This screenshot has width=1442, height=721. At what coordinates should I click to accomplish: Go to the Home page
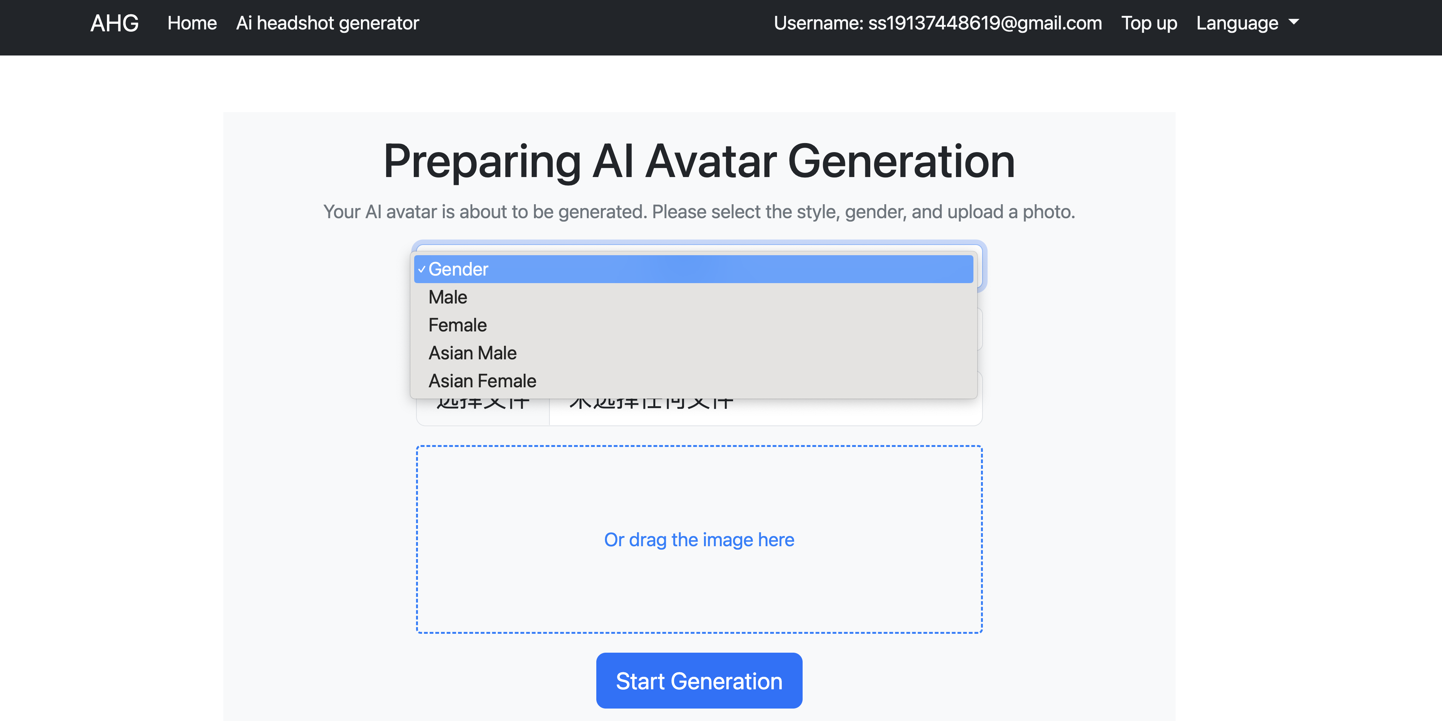click(192, 23)
